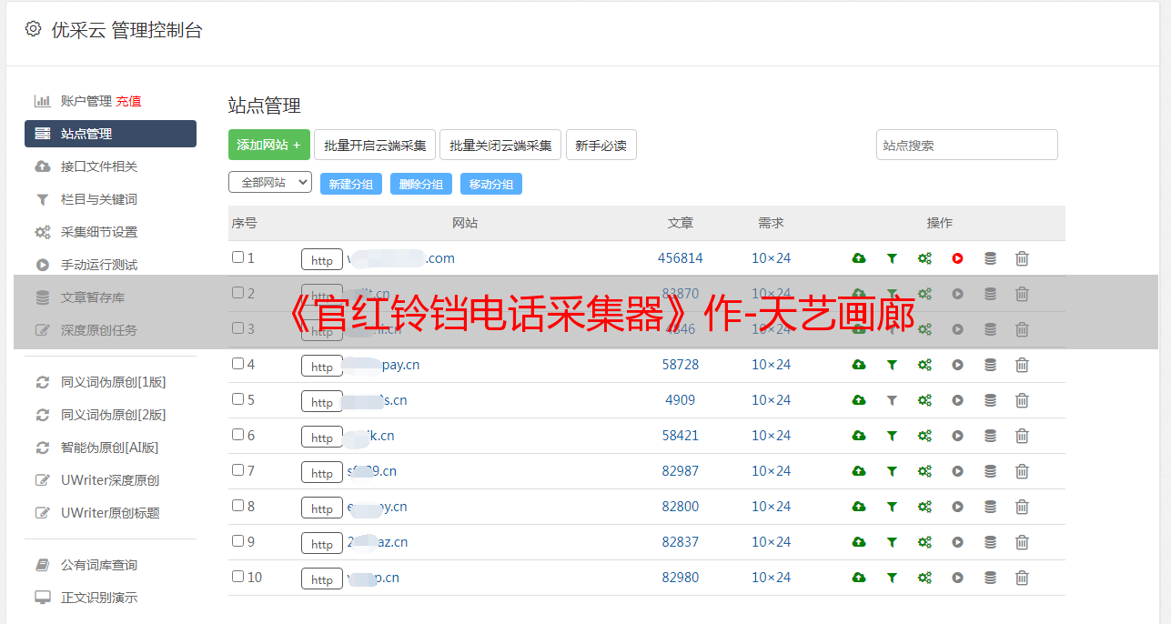Open 账户管理 in the sidebar
Viewport: 1171px width, 624px height.
pos(86,101)
